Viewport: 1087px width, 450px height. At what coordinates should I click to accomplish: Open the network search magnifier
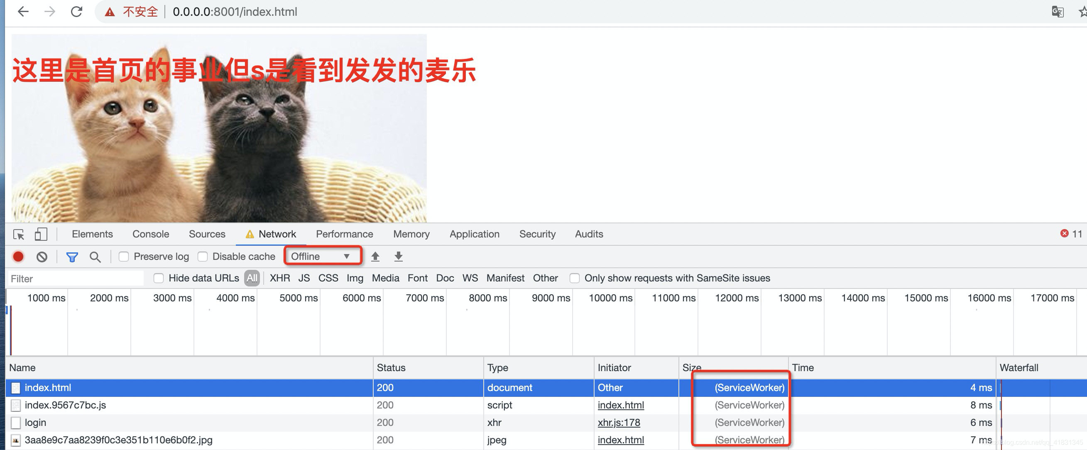(95, 256)
